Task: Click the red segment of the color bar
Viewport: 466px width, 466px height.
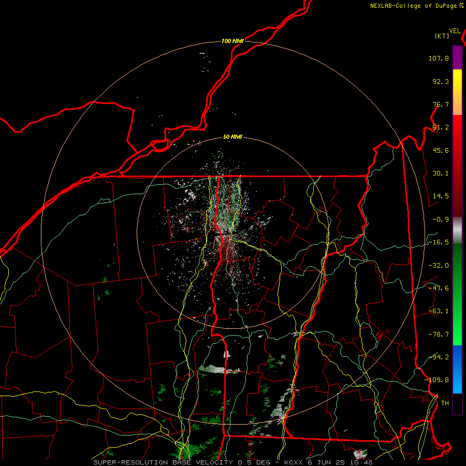Action: click(457, 166)
